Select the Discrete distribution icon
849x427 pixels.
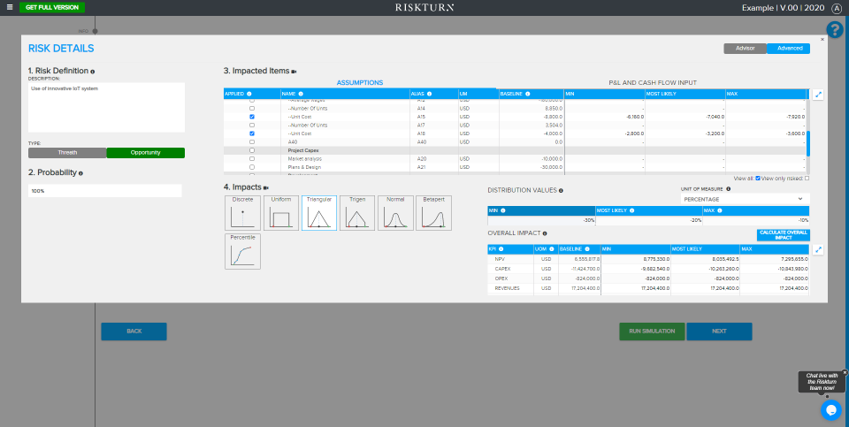[x=242, y=213]
